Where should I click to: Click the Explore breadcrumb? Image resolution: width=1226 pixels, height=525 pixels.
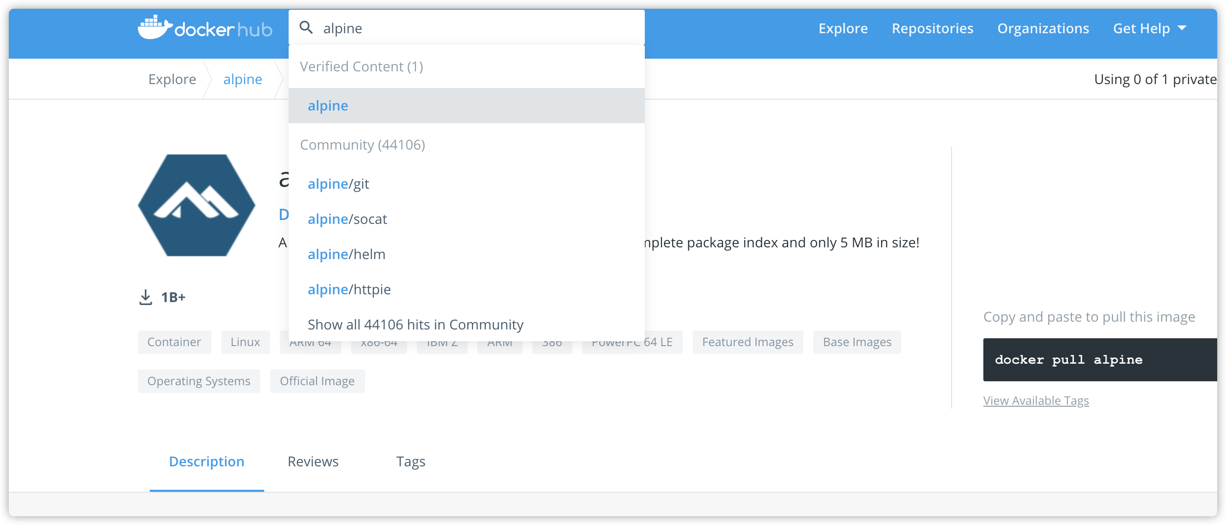point(172,79)
